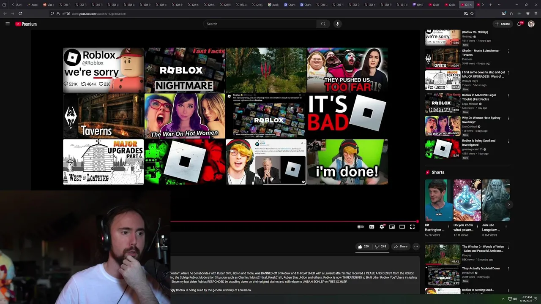Open the Firefox application menu

click(535, 14)
